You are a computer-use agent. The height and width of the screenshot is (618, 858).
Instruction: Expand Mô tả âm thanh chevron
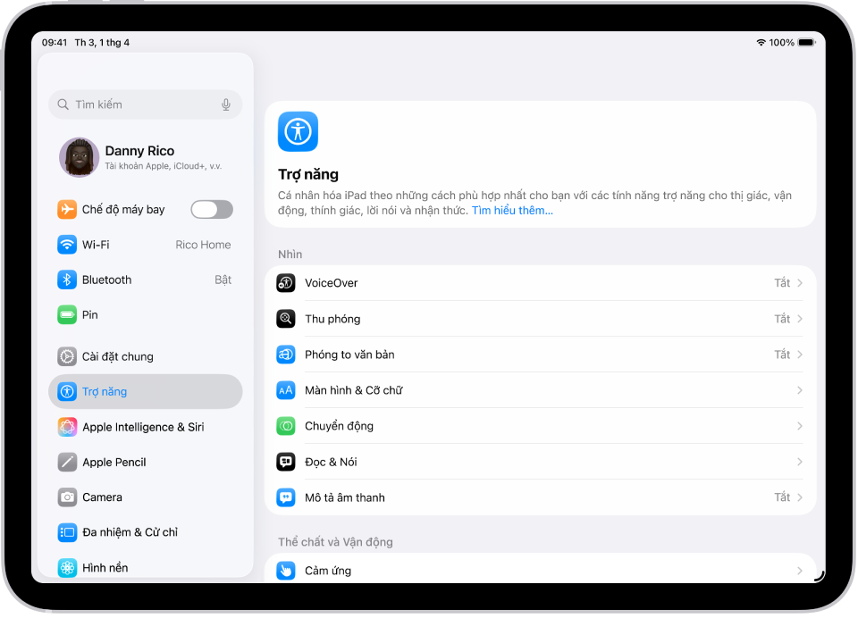(799, 497)
